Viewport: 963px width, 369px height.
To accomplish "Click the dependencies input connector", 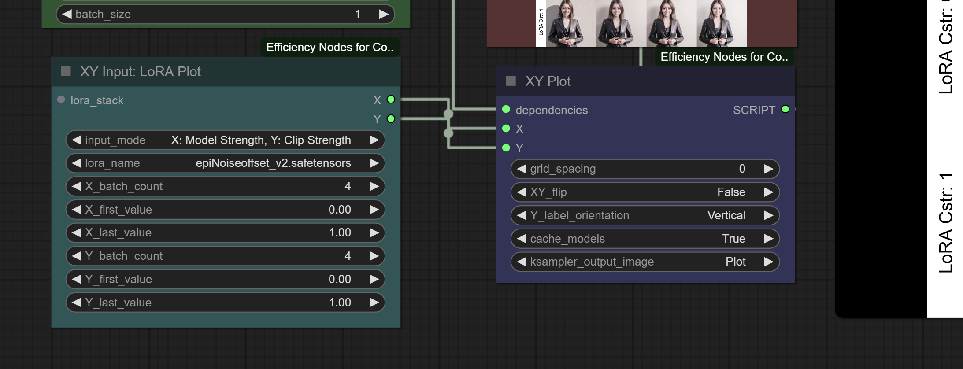I will click(506, 109).
